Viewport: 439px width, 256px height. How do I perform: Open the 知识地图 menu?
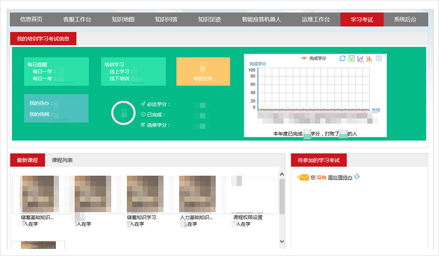(x=123, y=19)
